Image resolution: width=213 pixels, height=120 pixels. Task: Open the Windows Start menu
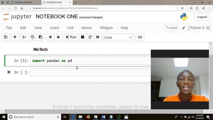point(4,117)
